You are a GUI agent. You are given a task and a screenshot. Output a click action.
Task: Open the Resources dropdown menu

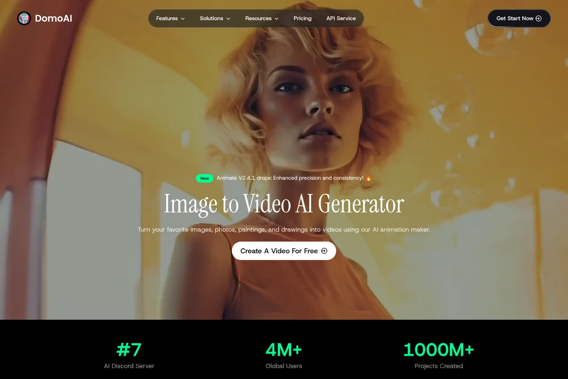click(261, 18)
